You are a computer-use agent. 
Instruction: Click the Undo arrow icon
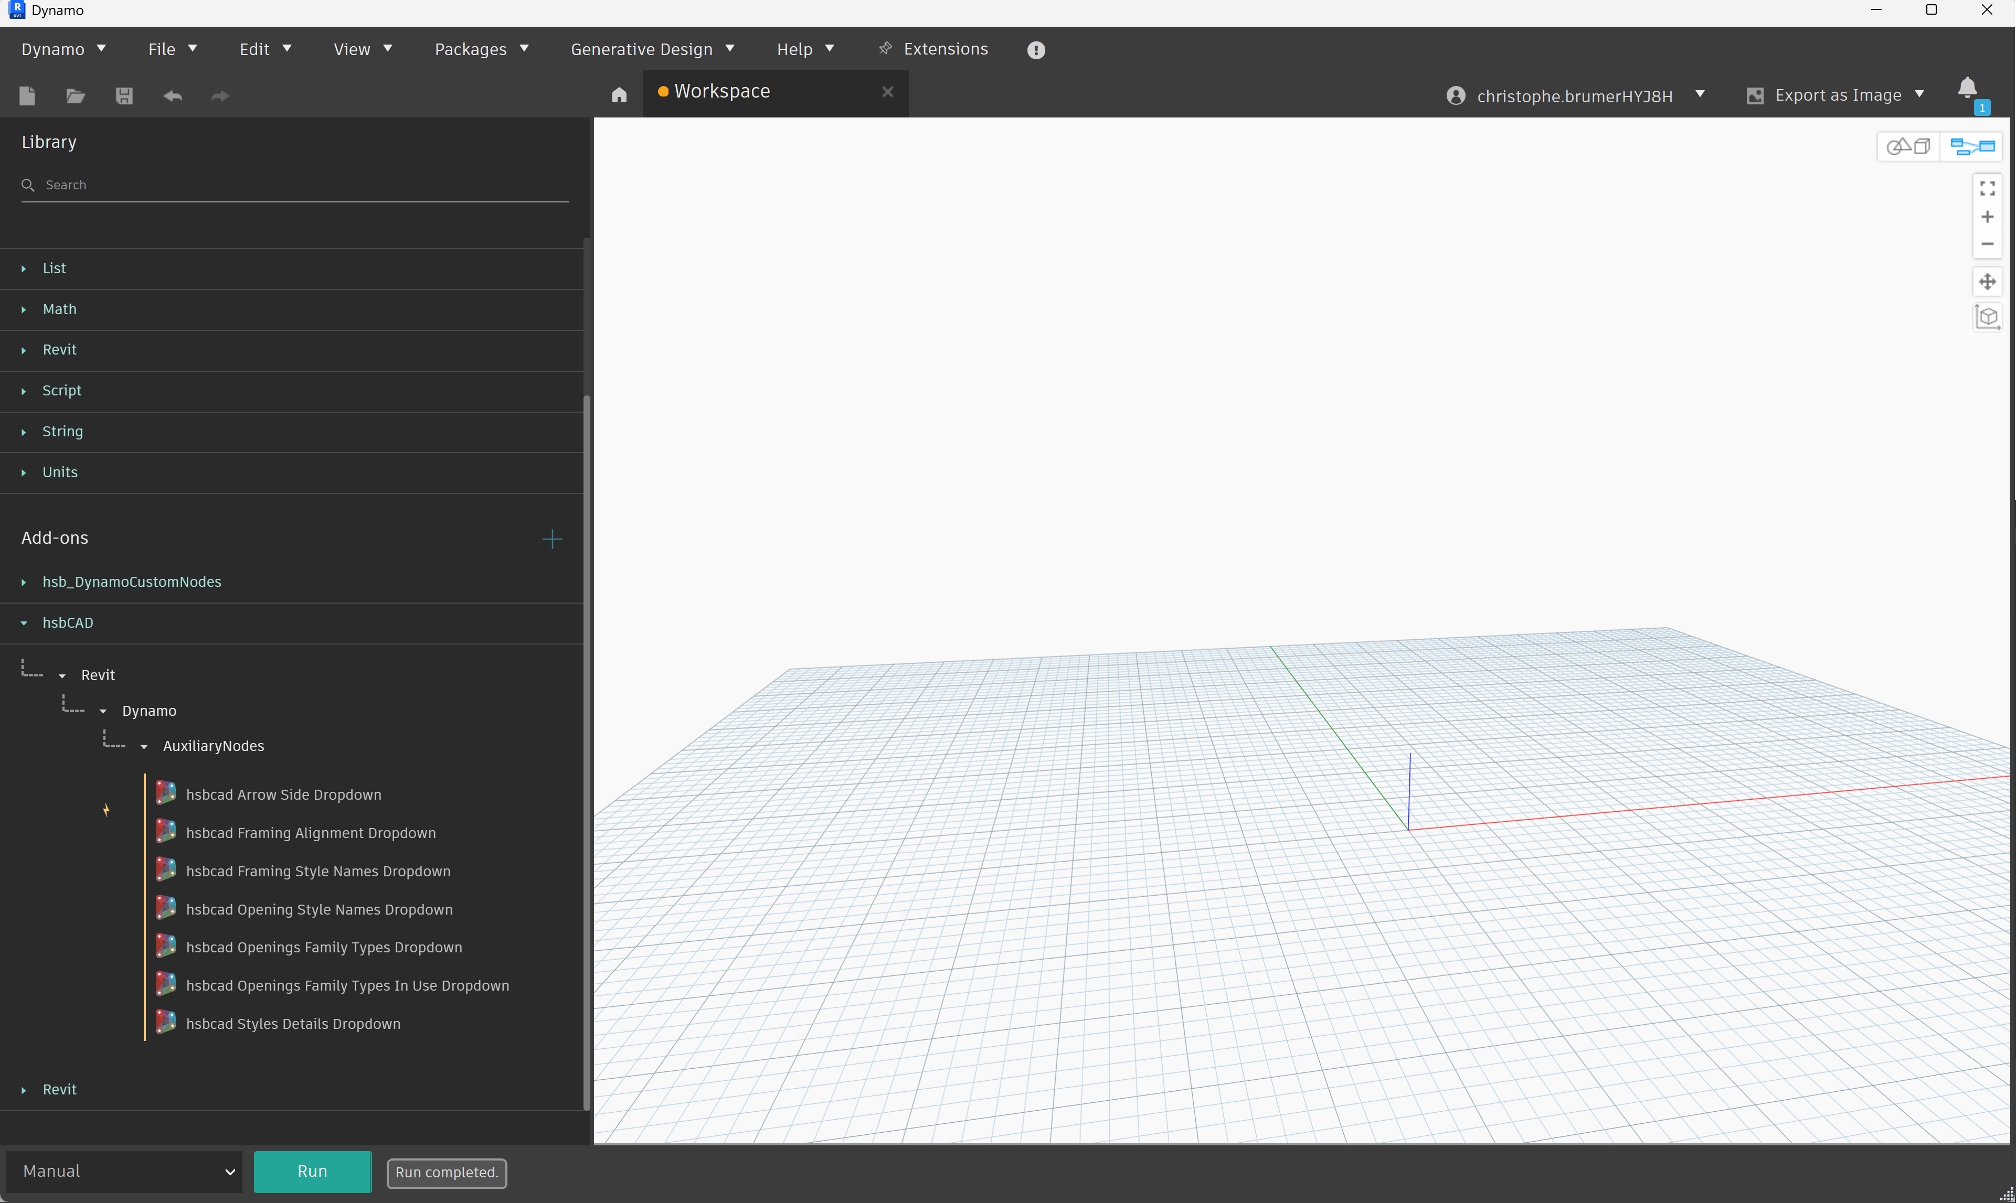pos(173,95)
